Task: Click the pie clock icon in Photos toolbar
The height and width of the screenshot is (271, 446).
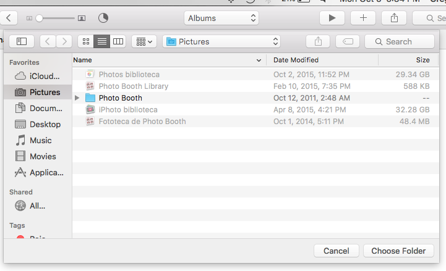Action: pyautogui.click(x=103, y=18)
